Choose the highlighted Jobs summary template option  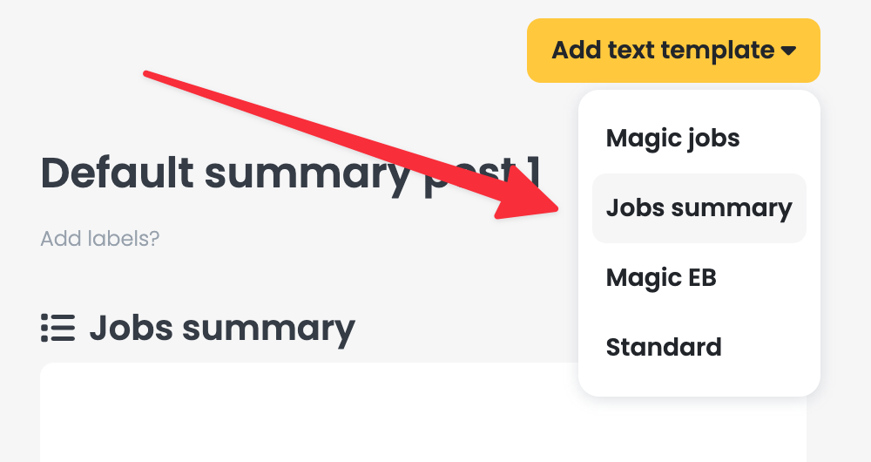tap(699, 208)
